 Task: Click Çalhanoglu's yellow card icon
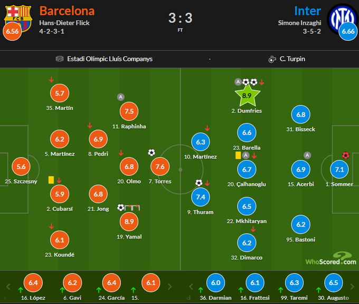pos(238,156)
